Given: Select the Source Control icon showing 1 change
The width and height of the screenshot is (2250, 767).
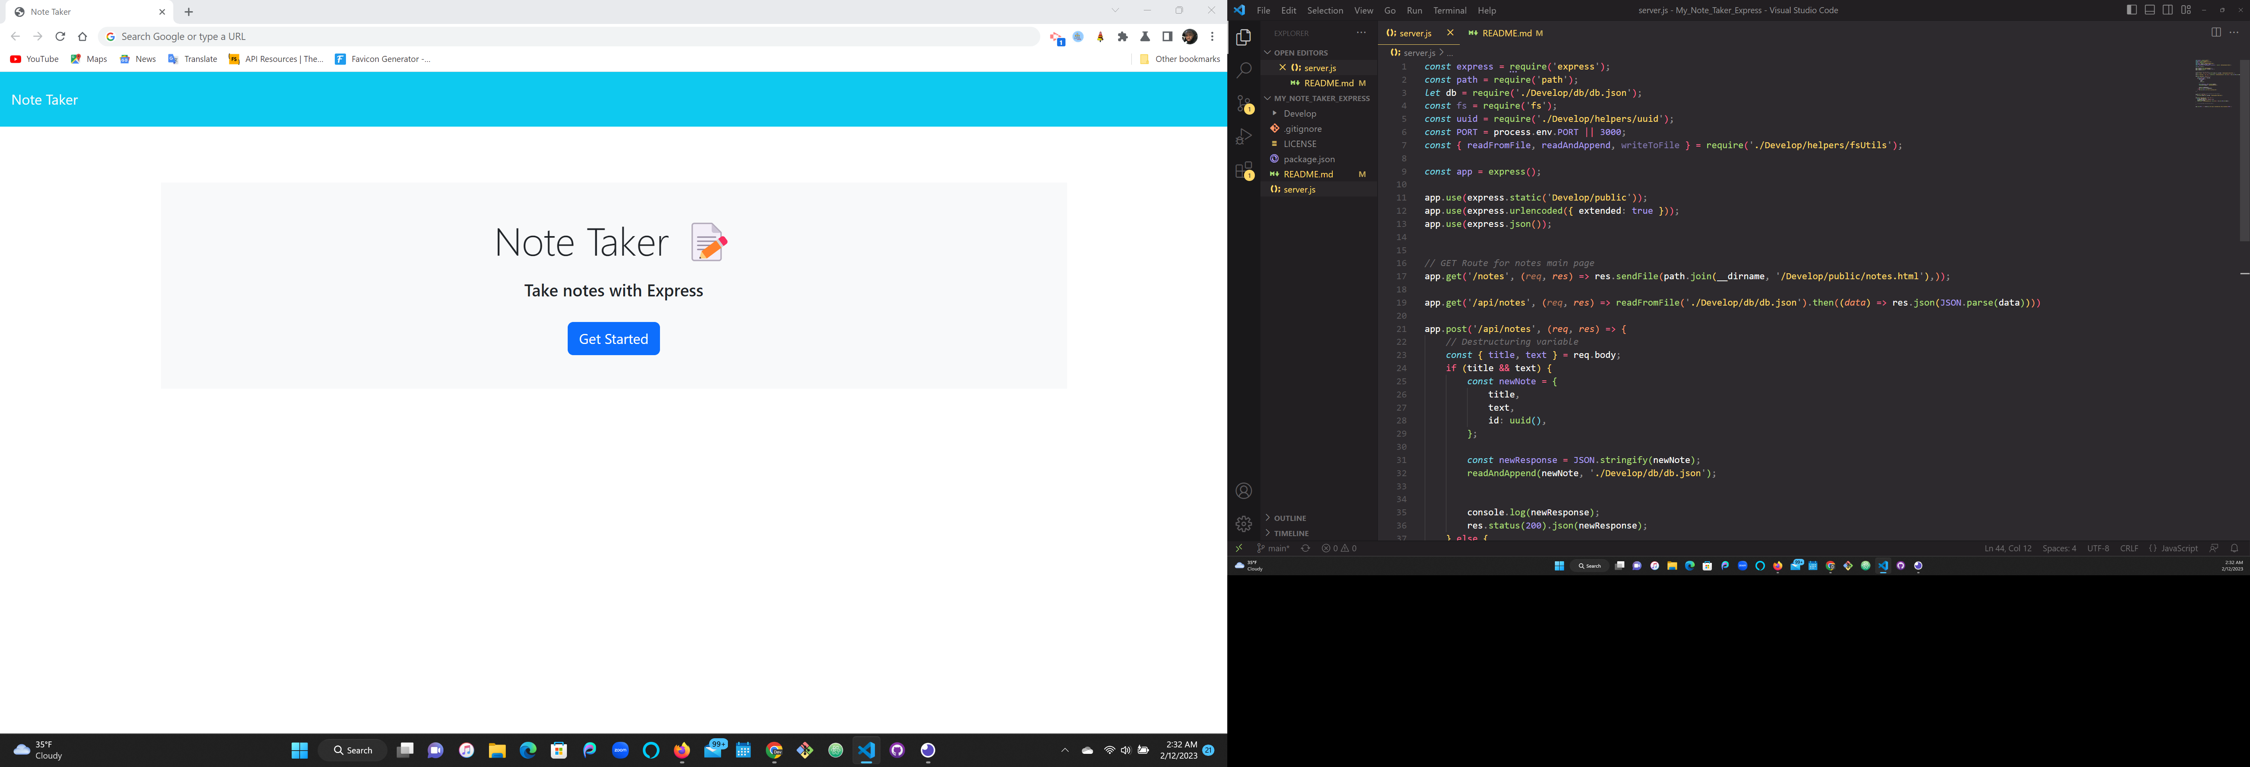Looking at the screenshot, I should point(1244,103).
